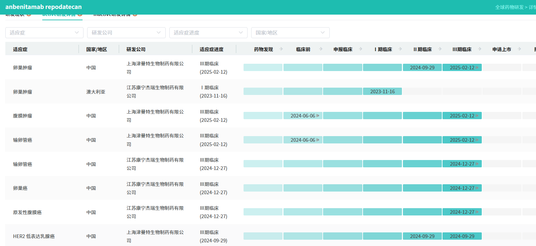The image size is (536, 246).
Task: Click play icon beside 2024-06-06 in 上海津曼特 输卵管癌 row
Action: (x=318, y=140)
